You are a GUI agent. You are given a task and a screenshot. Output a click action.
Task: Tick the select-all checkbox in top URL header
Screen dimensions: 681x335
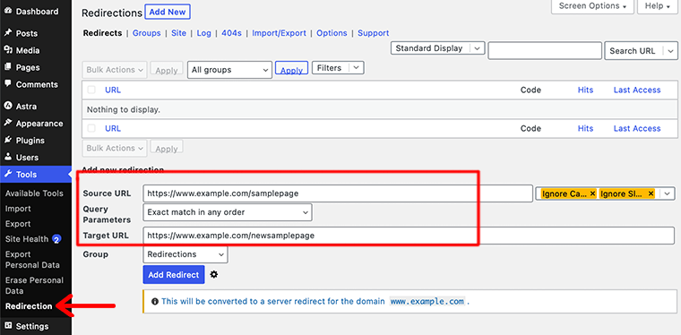click(x=91, y=90)
